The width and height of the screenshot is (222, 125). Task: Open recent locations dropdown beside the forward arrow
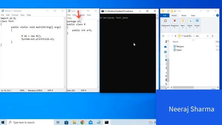coord(172,36)
